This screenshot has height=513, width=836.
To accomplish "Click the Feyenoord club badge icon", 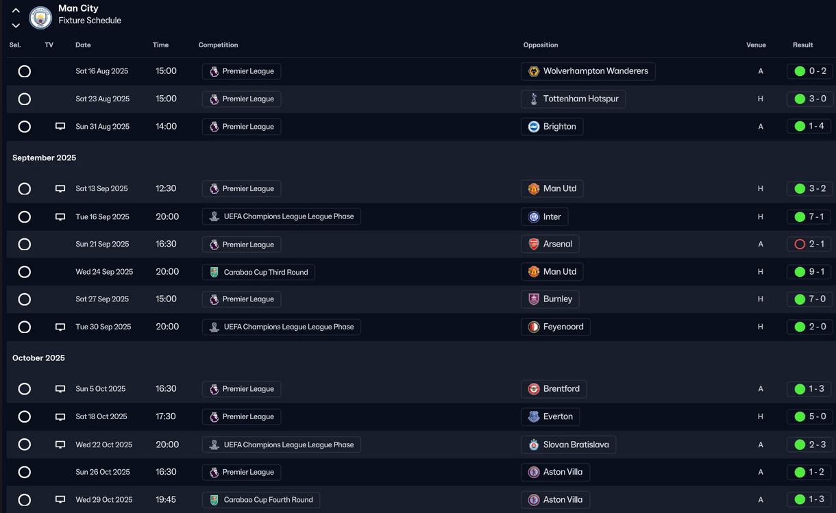I will (534, 327).
